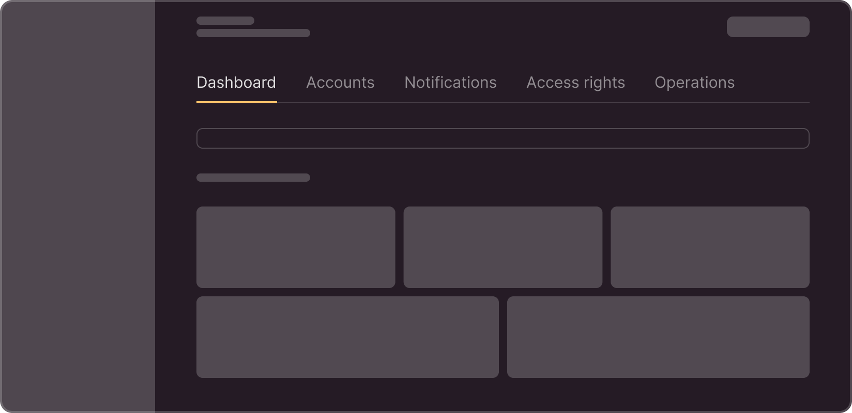Open the right wide card in the lower row
This screenshot has width=852, height=413.
[658, 337]
